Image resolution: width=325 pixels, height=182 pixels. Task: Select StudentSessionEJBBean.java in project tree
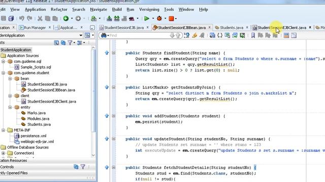[51, 90]
